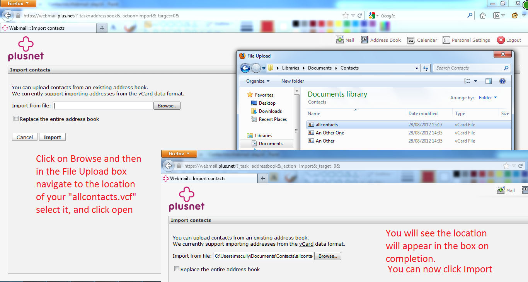Click Forward arrow in File Upload dialog

[x=256, y=68]
